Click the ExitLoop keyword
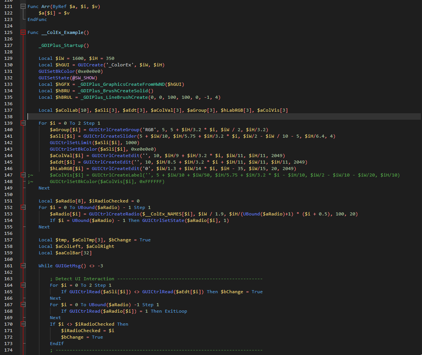Viewport: 422px width, 355px height. [x=176, y=311]
